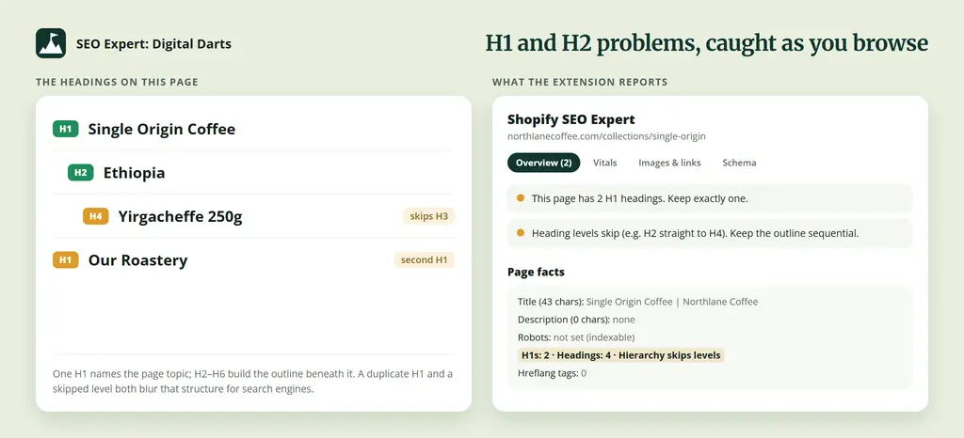Image resolution: width=964 pixels, height=438 pixels.
Task: Switch to the Vitals tab
Action: pyautogui.click(x=605, y=163)
